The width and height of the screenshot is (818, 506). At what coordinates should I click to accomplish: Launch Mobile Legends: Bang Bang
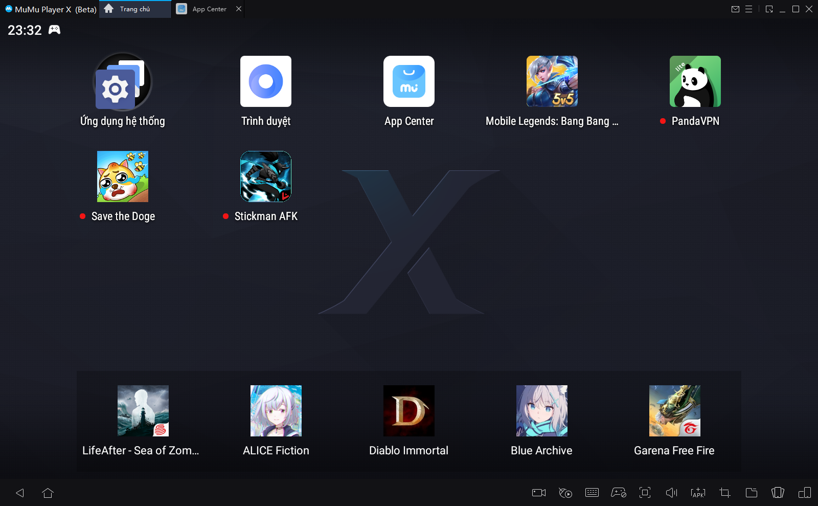click(x=552, y=82)
